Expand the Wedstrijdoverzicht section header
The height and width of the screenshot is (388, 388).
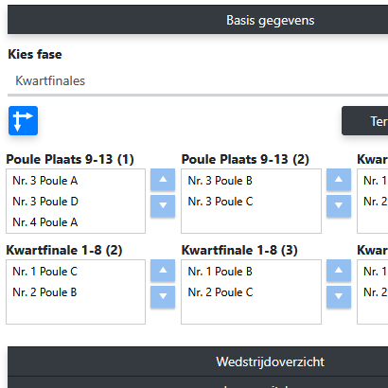[x=198, y=362]
